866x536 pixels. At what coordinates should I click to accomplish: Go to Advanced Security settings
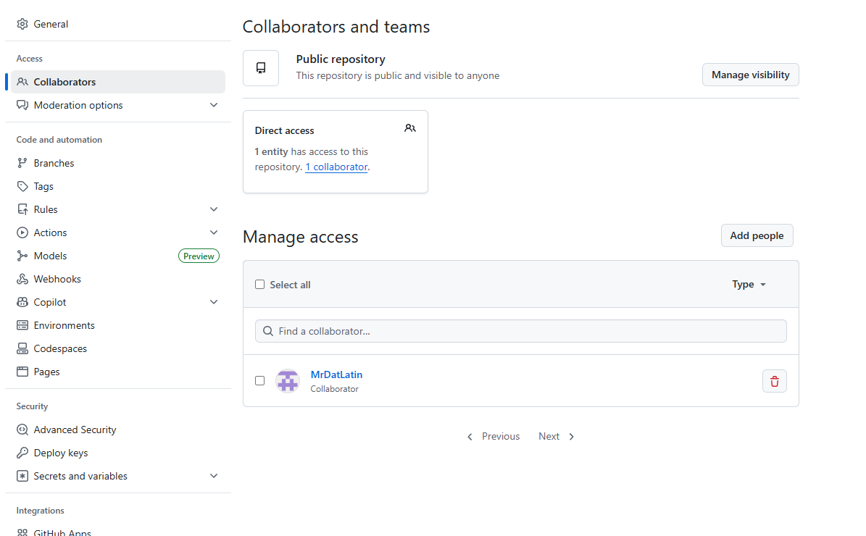75,430
